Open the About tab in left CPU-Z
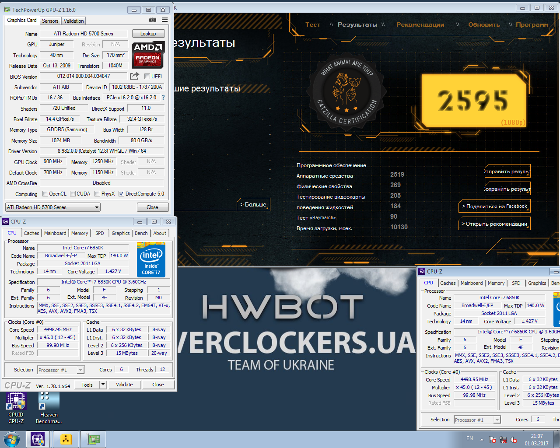 pos(160,233)
